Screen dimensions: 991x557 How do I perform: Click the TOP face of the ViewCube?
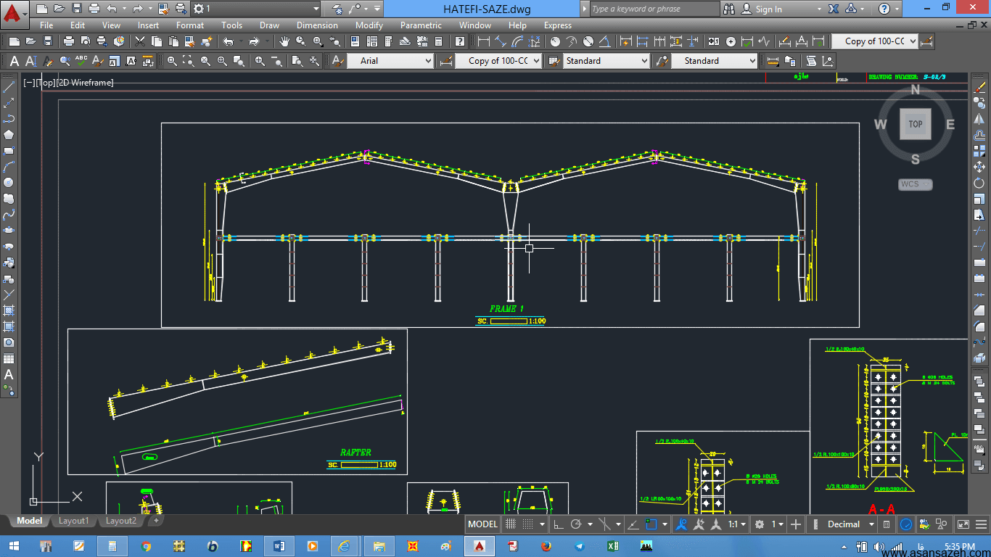[915, 124]
